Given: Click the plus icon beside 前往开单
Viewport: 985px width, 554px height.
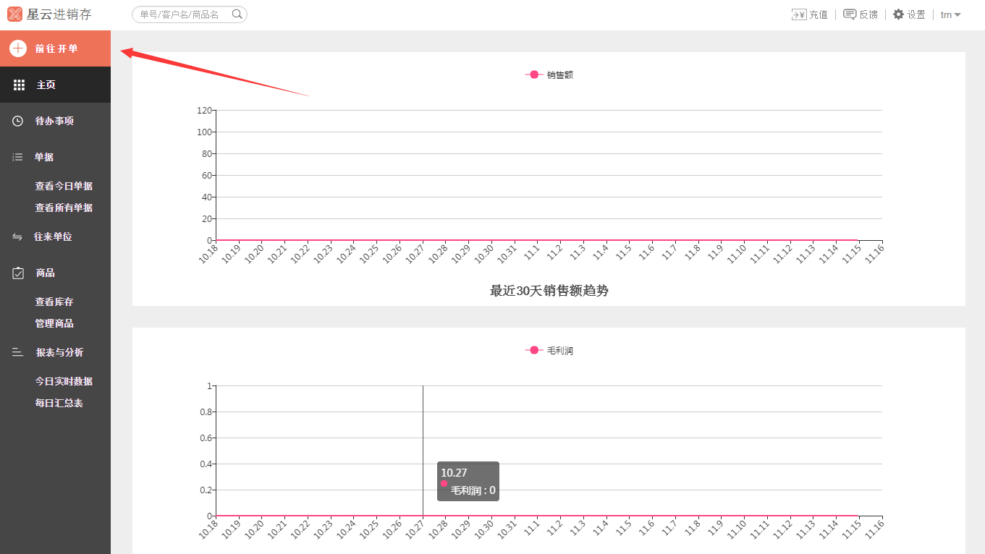Looking at the screenshot, I should (x=18, y=48).
